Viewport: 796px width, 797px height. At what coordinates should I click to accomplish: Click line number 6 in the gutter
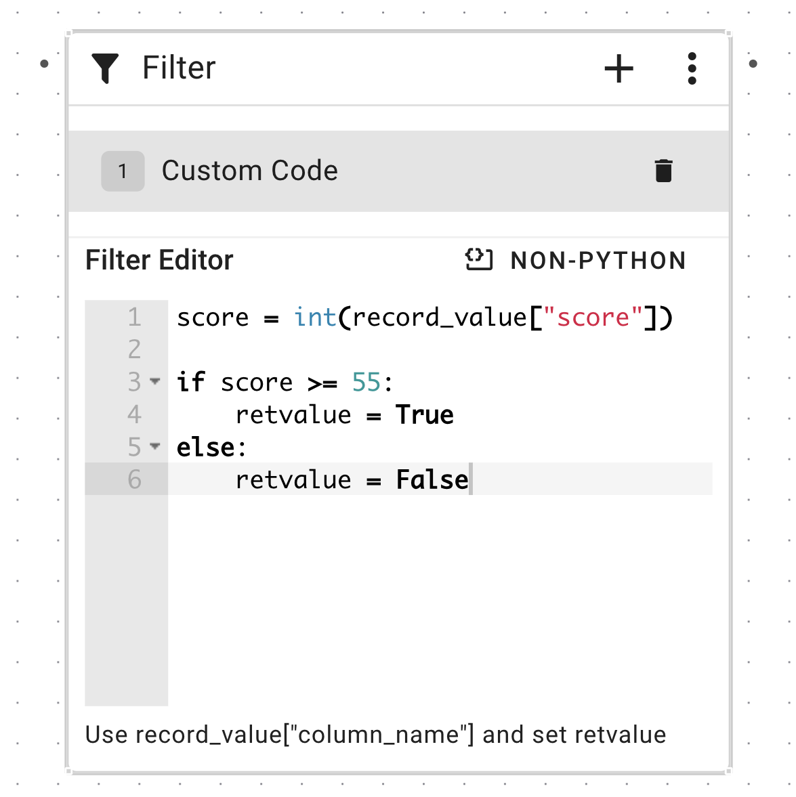(x=134, y=479)
